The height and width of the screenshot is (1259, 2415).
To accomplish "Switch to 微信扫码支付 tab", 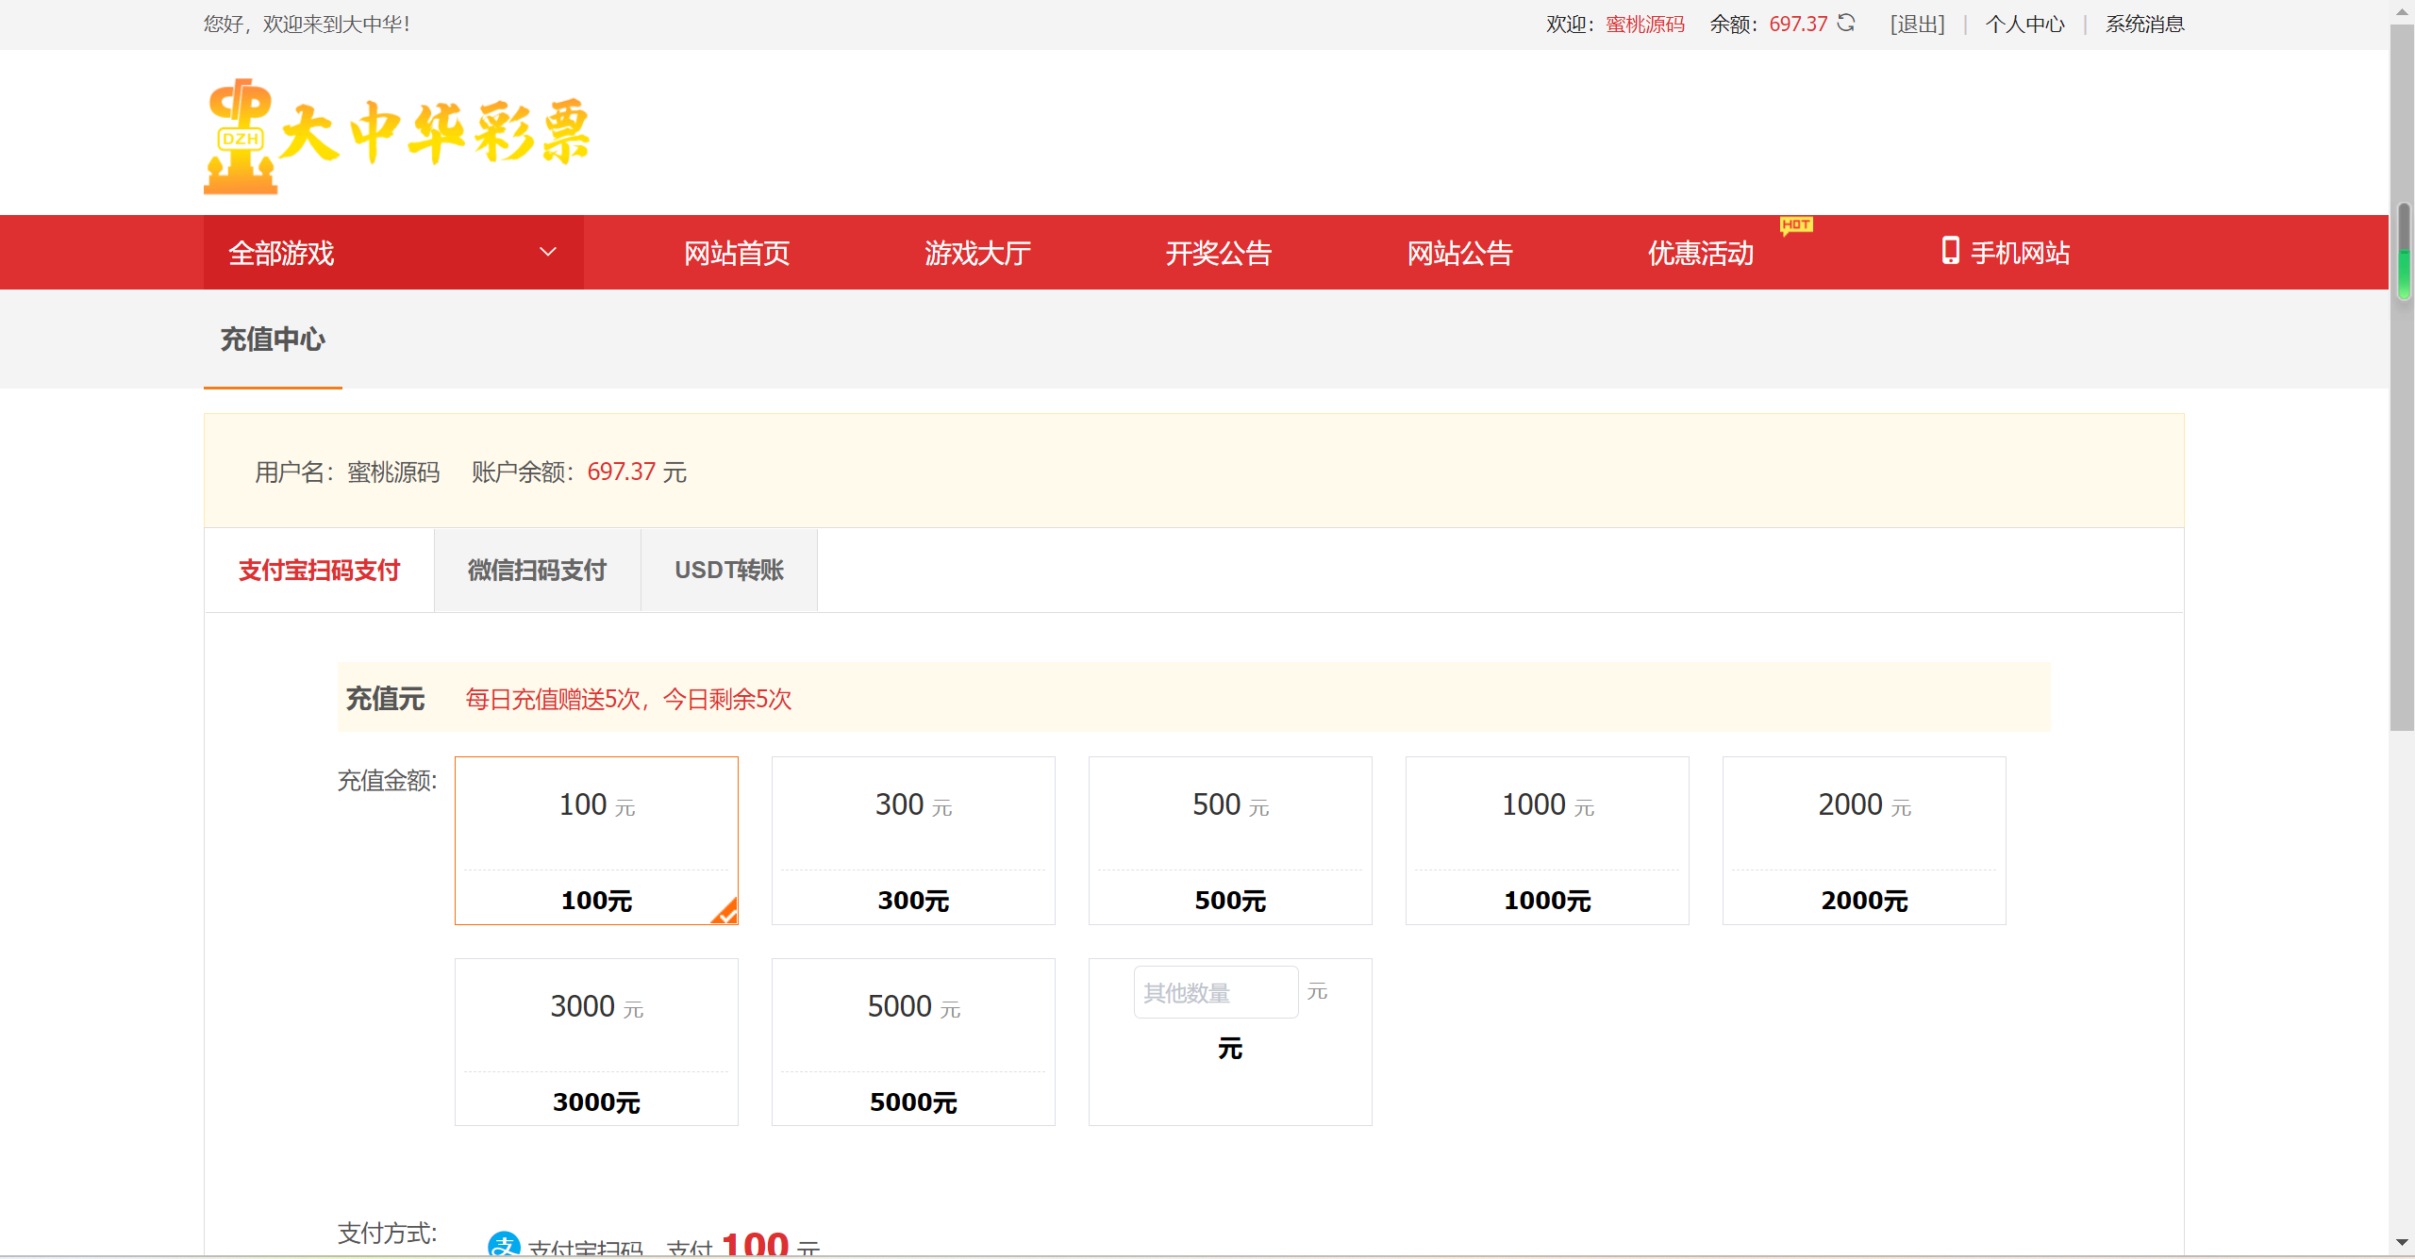I will (x=537, y=570).
